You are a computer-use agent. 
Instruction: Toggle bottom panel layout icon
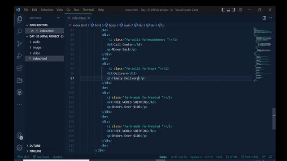click(x=228, y=10)
